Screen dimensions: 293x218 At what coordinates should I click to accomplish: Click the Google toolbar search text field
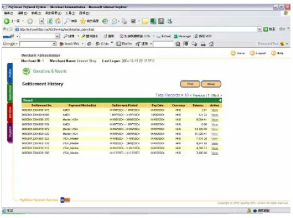[36, 43]
